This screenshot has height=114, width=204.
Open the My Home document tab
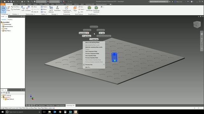42,105
